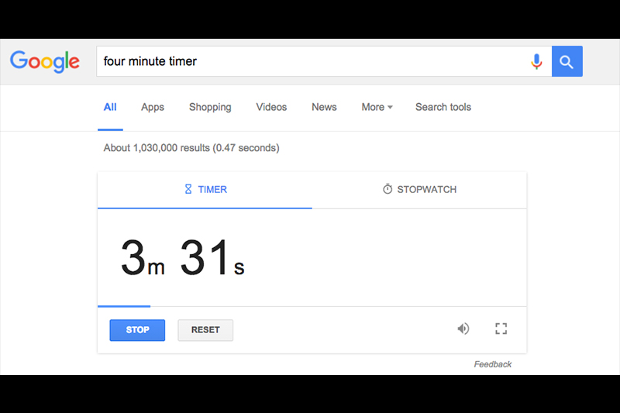Focus the search box containing "four minute timer"

click(310, 61)
